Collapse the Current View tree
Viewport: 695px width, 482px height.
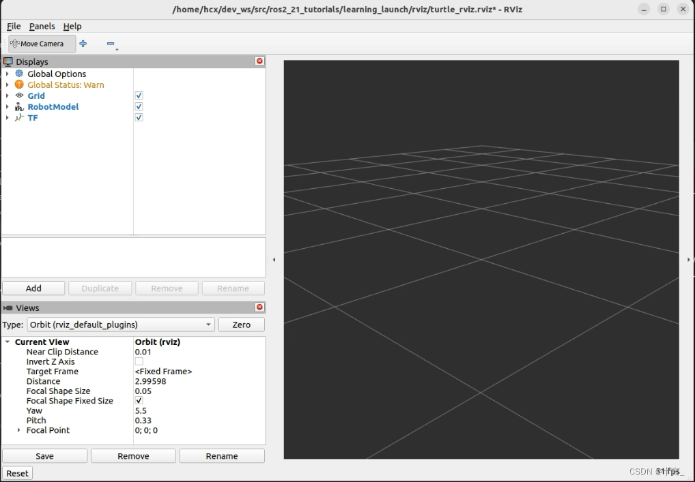7,342
